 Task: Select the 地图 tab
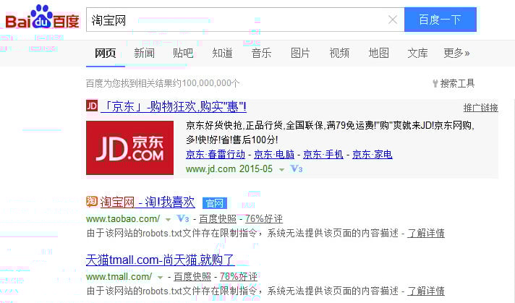378,53
